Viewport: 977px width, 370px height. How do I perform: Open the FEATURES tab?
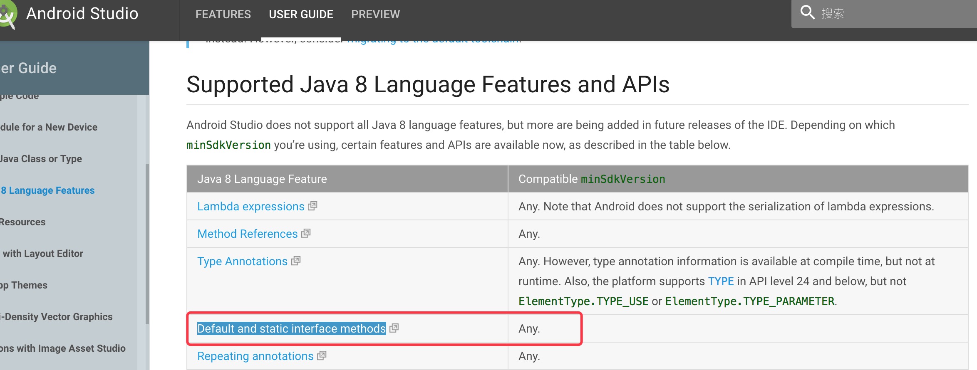coord(223,15)
